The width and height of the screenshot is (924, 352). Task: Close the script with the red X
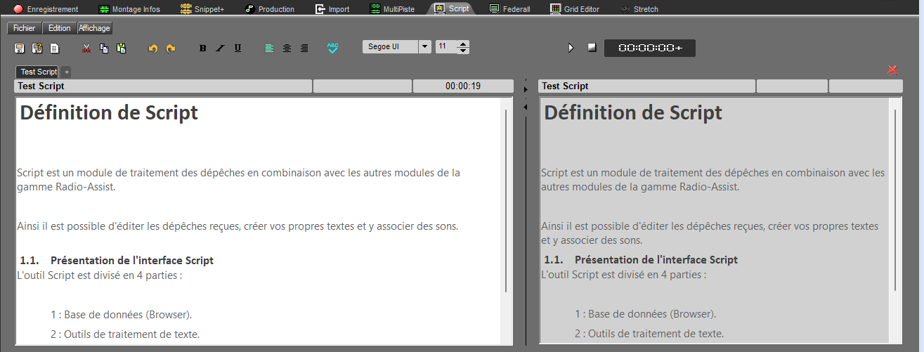pyautogui.click(x=892, y=70)
